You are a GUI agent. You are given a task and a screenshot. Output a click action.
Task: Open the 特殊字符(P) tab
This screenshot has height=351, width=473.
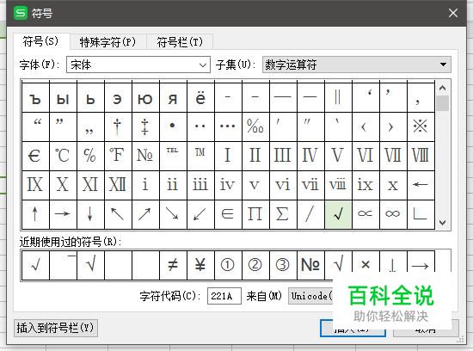(107, 42)
